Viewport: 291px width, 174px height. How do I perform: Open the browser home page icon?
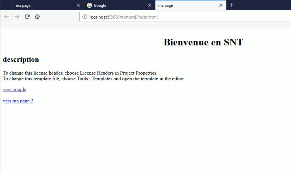pyautogui.click(x=37, y=17)
